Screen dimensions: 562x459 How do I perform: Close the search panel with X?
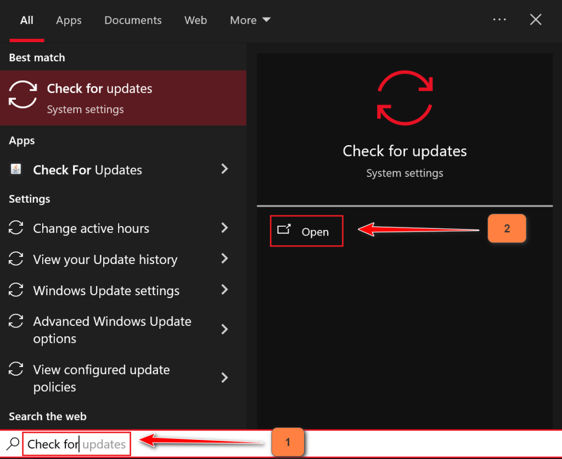[536, 20]
